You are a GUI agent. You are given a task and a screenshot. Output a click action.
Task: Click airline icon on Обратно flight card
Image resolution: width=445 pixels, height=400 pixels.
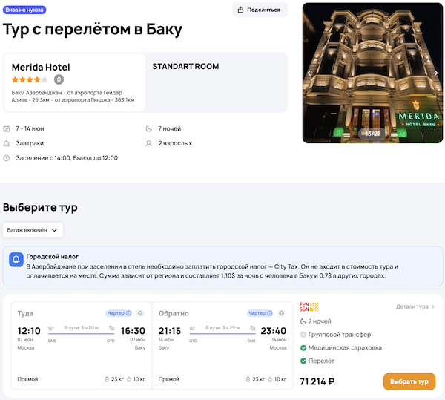tap(282, 313)
